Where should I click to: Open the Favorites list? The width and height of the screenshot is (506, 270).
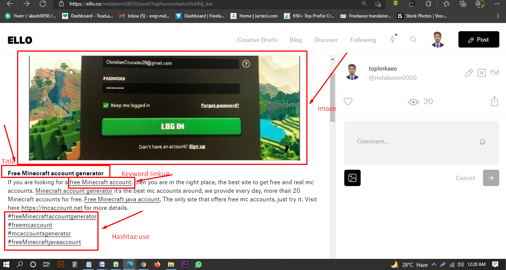[x=447, y=4]
